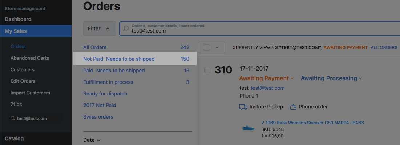Click into the order search input field
The height and width of the screenshot is (145, 400).
click(254, 31)
